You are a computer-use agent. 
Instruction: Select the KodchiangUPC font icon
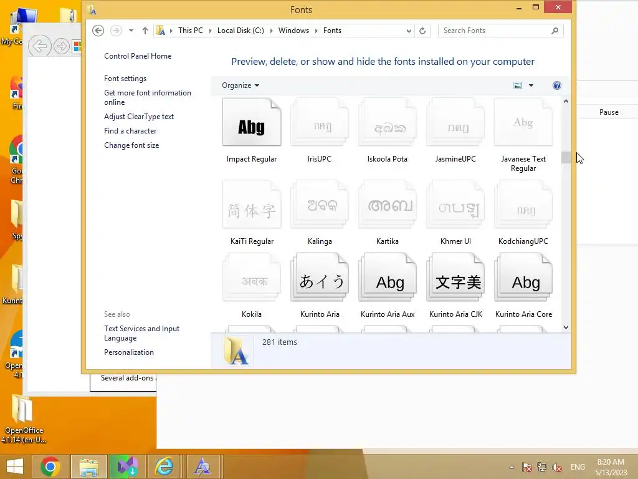pos(523,205)
